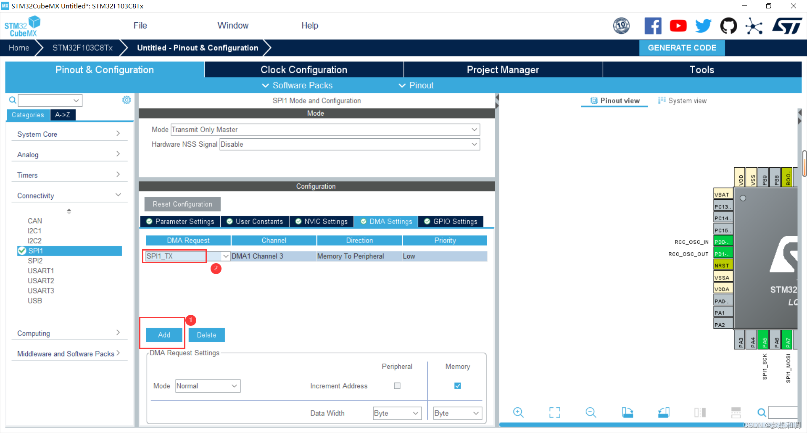Viewport: 807px width, 433px height.
Task: Open the categories settings gear icon
Action: point(126,100)
